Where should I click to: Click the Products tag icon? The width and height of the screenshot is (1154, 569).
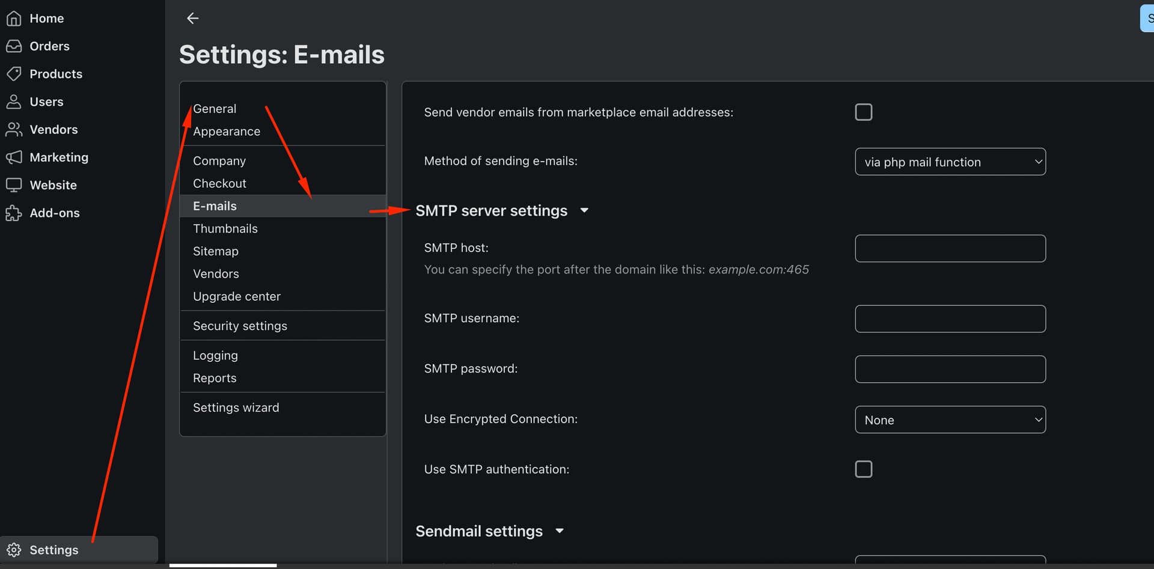pyautogui.click(x=14, y=74)
